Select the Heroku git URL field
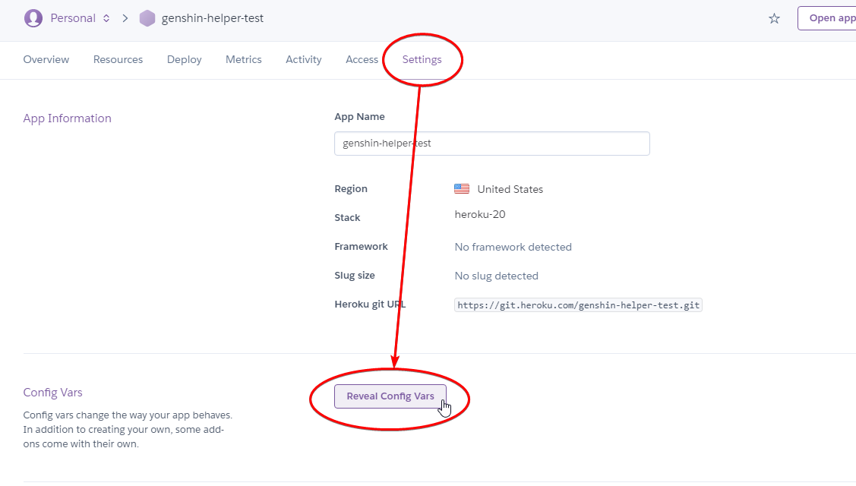 point(578,305)
